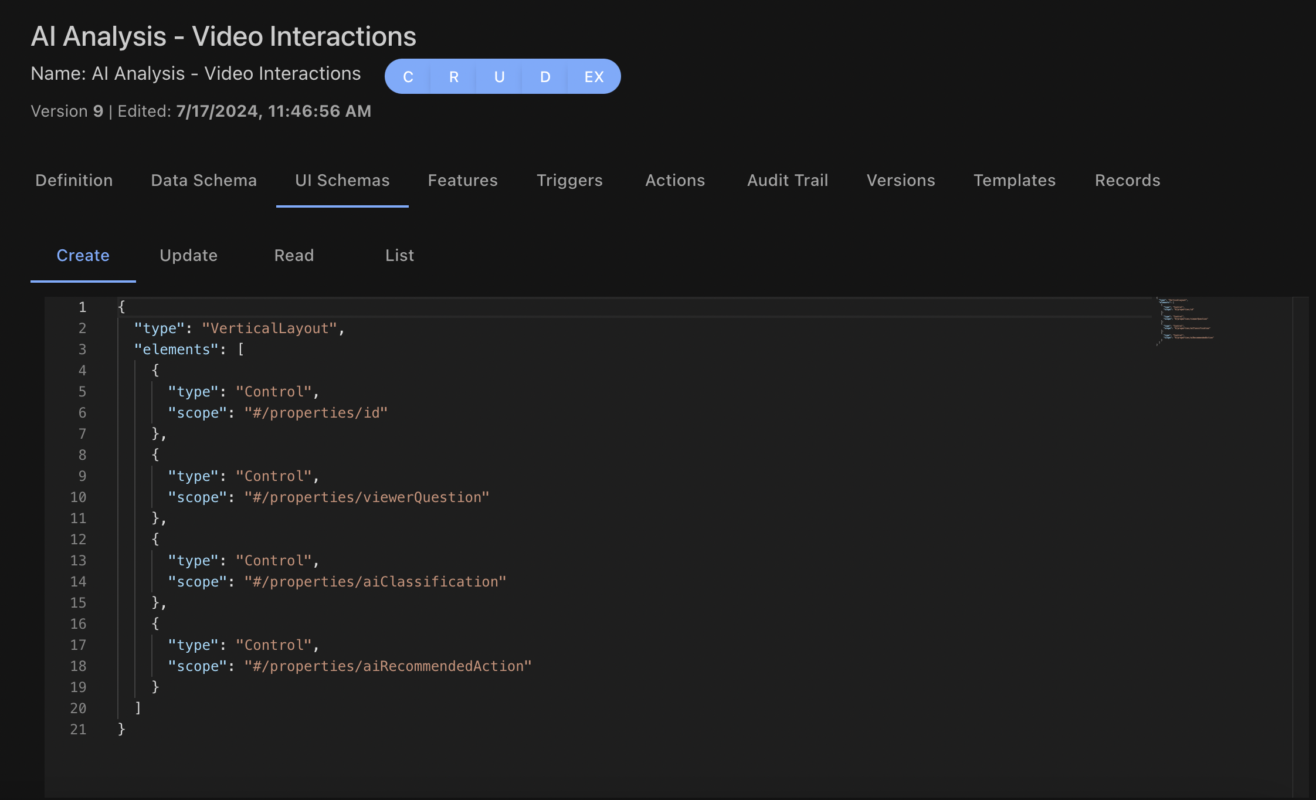Place cursor on the aiRecommendedAction scope line

click(387, 666)
